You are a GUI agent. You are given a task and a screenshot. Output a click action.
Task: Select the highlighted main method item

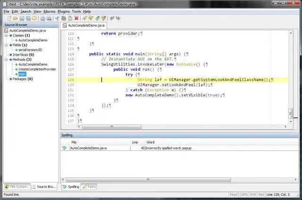pos(22,74)
